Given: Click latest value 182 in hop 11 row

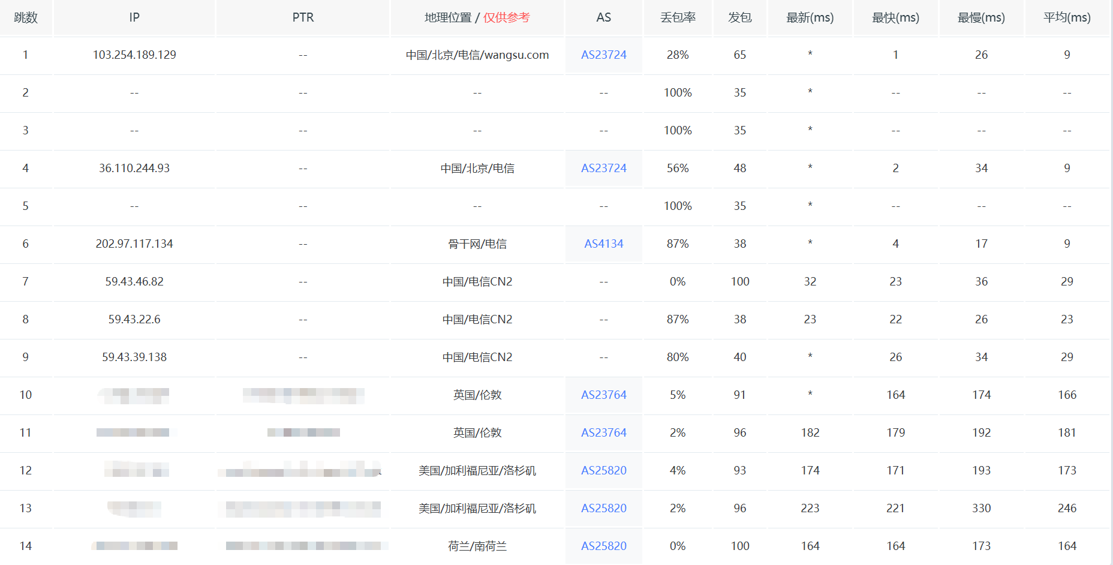Looking at the screenshot, I should pos(810,432).
